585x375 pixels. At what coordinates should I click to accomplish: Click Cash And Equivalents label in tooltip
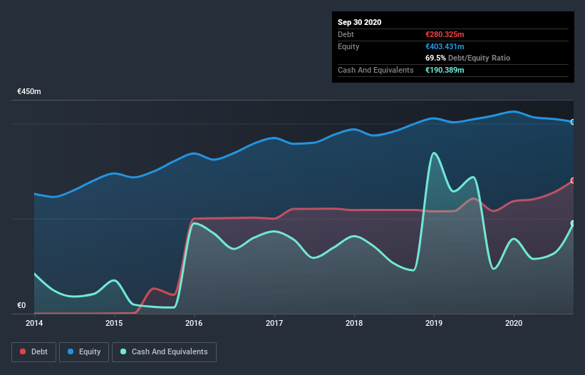pos(376,70)
